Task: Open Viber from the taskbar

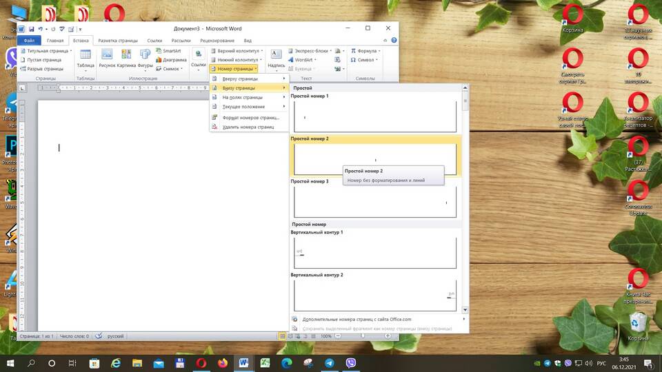Action: 351,363
